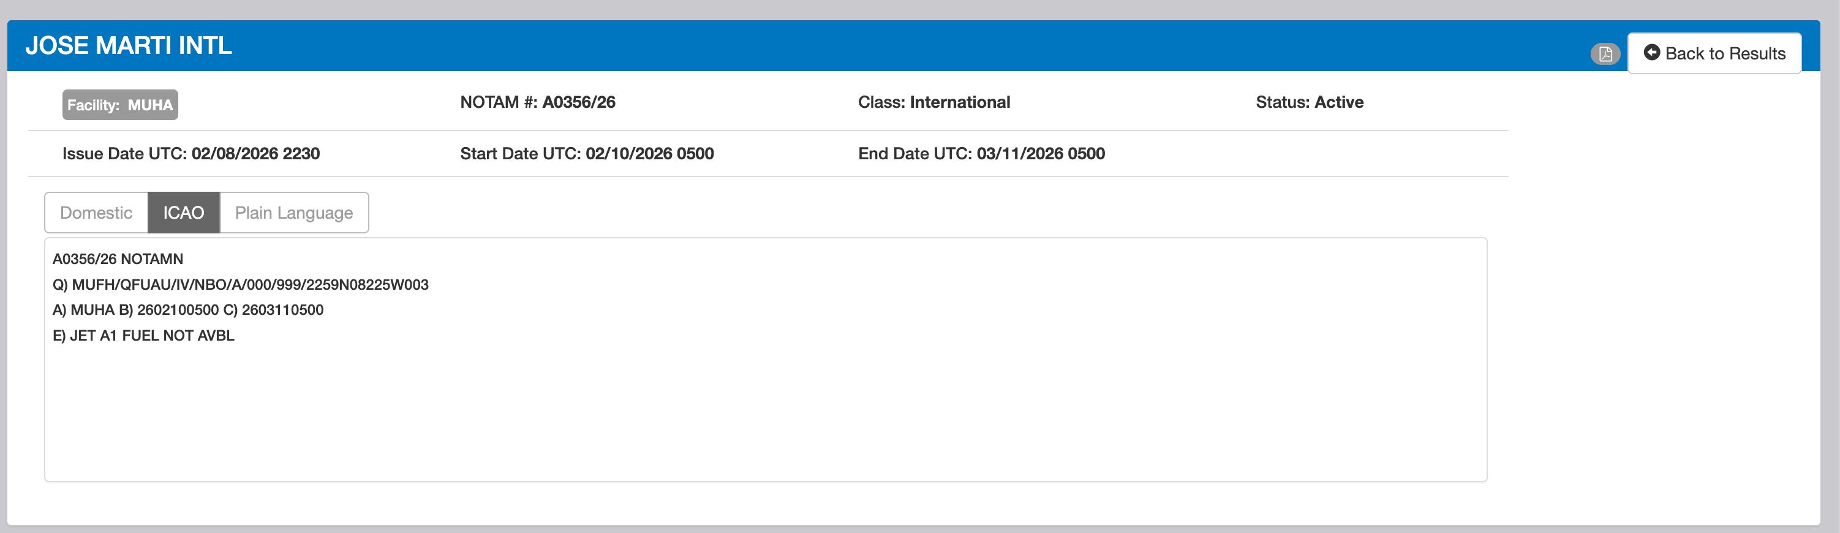Viewport: 1840px width, 533px height.
Task: Click the blue header bar background
Action: [857, 46]
